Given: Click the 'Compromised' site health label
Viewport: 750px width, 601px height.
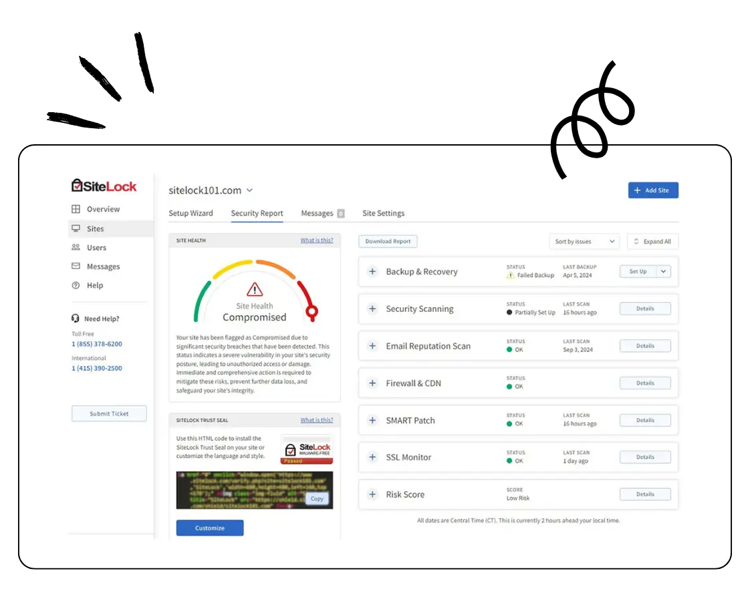Looking at the screenshot, I should point(255,317).
